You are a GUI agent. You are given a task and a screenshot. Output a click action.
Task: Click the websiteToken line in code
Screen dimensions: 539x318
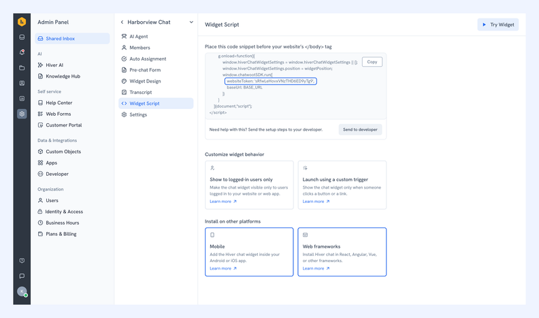271,81
